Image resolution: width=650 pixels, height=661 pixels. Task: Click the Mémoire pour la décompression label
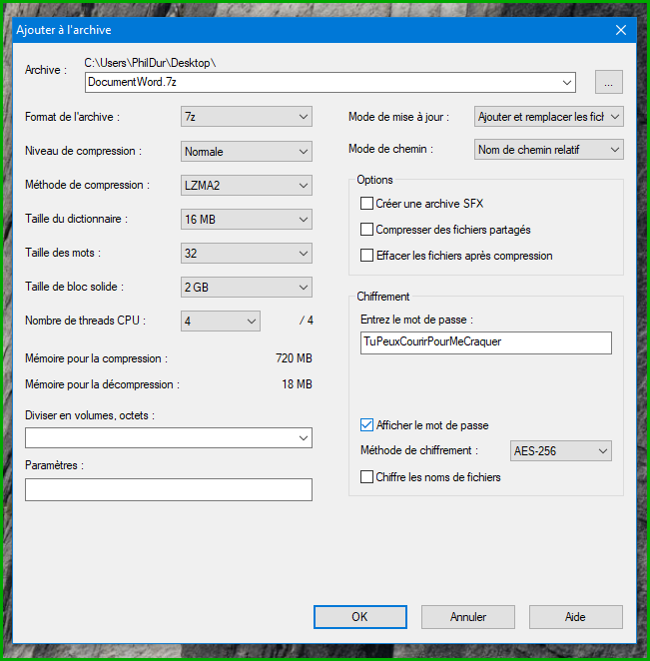pos(103,384)
